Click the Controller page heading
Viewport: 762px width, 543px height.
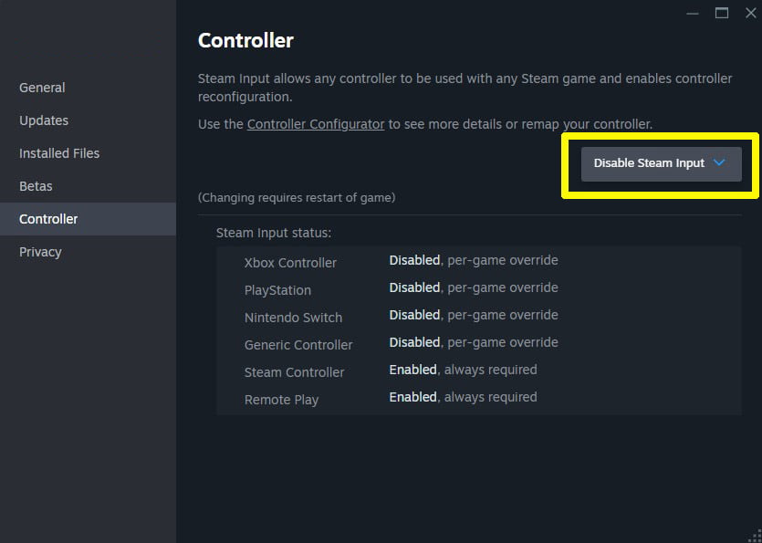(245, 40)
